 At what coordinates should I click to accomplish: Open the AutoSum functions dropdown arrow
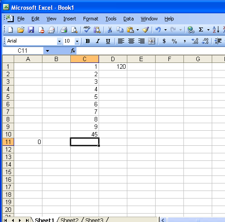click(208, 30)
